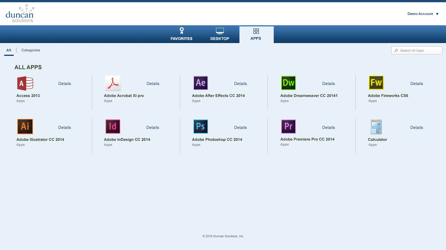The height and width of the screenshot is (250, 446).
Task: Open Details for Adobe Fireworks CS6
Action: pyautogui.click(x=417, y=84)
